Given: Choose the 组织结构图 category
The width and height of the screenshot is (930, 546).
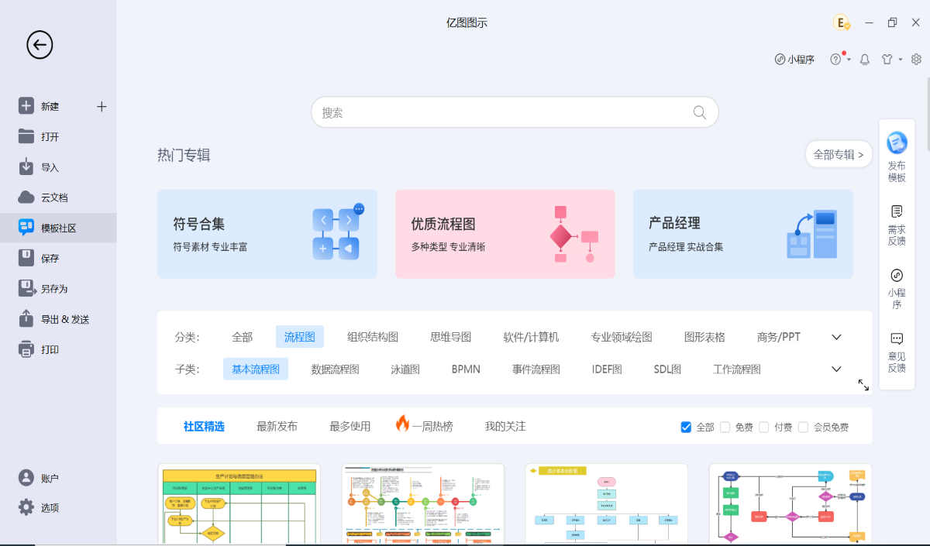Looking at the screenshot, I should pyautogui.click(x=373, y=337).
